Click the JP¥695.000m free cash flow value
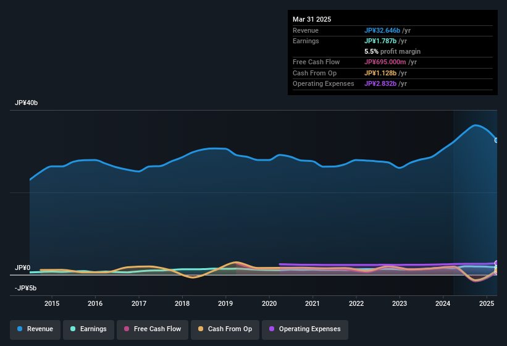Image resolution: width=507 pixels, height=346 pixels. point(385,62)
